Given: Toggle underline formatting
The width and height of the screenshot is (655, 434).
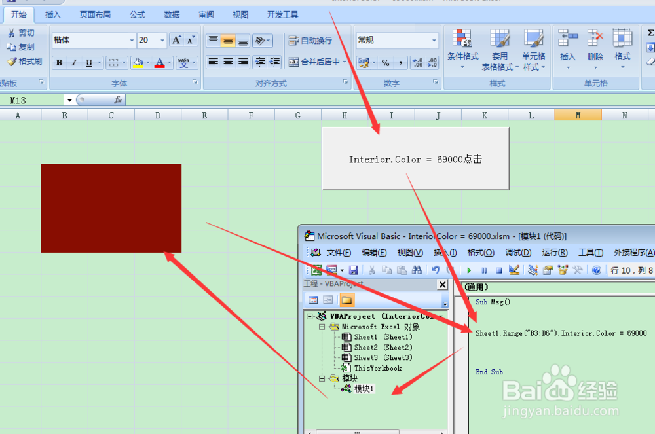Looking at the screenshot, I should (x=89, y=63).
